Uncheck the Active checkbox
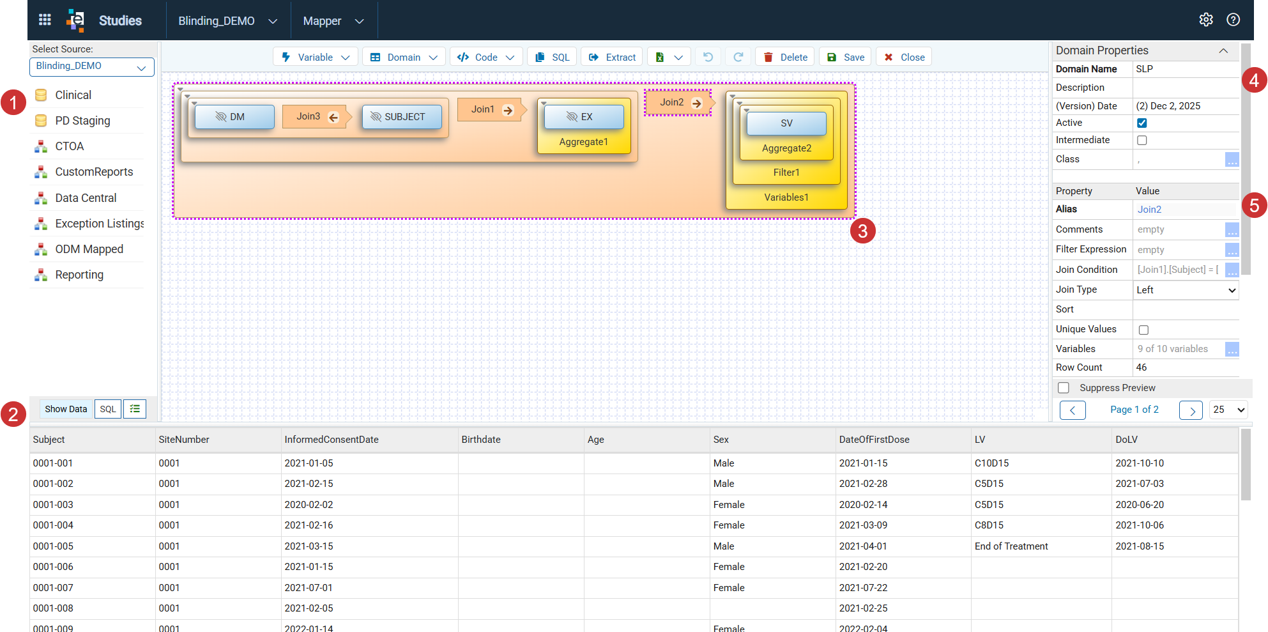Viewport: 1268px width, 632px height. [1142, 123]
